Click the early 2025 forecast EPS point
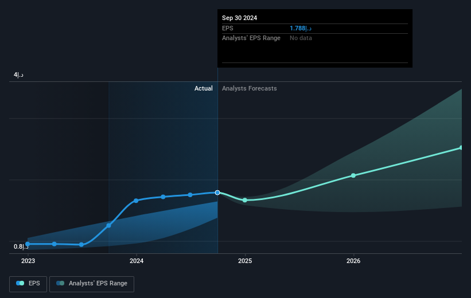The height and width of the screenshot is (298, 471). click(x=245, y=200)
